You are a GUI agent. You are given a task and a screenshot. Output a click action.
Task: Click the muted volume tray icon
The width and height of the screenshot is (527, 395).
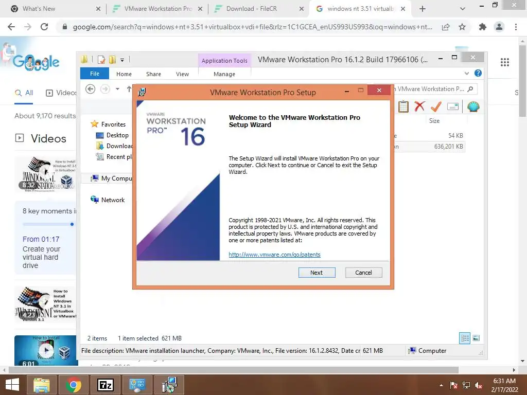pos(479,385)
